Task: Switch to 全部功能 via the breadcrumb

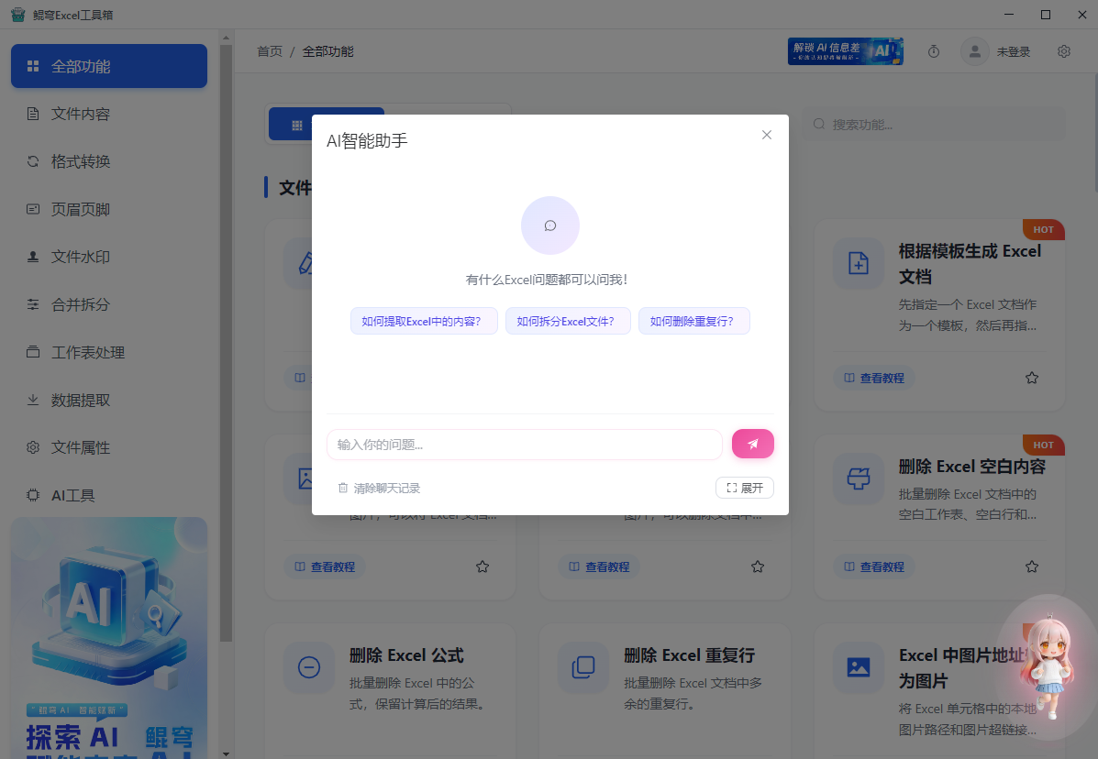Action: tap(326, 51)
